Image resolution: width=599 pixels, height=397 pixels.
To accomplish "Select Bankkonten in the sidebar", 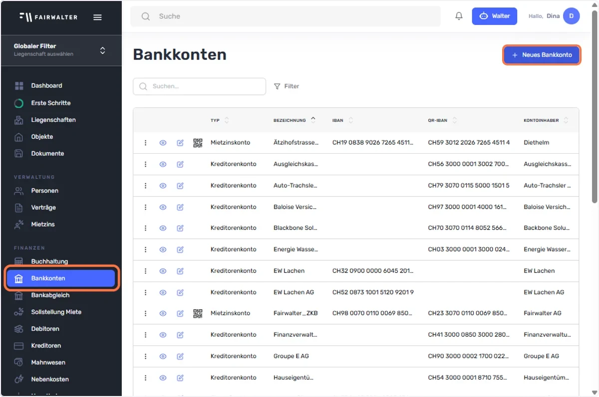I will (61, 279).
